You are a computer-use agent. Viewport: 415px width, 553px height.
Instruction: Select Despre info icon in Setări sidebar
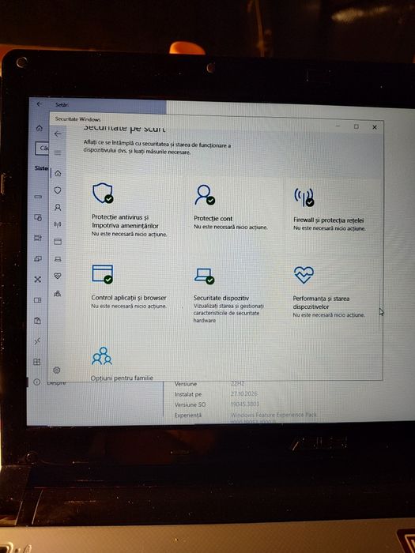pyautogui.click(x=36, y=382)
